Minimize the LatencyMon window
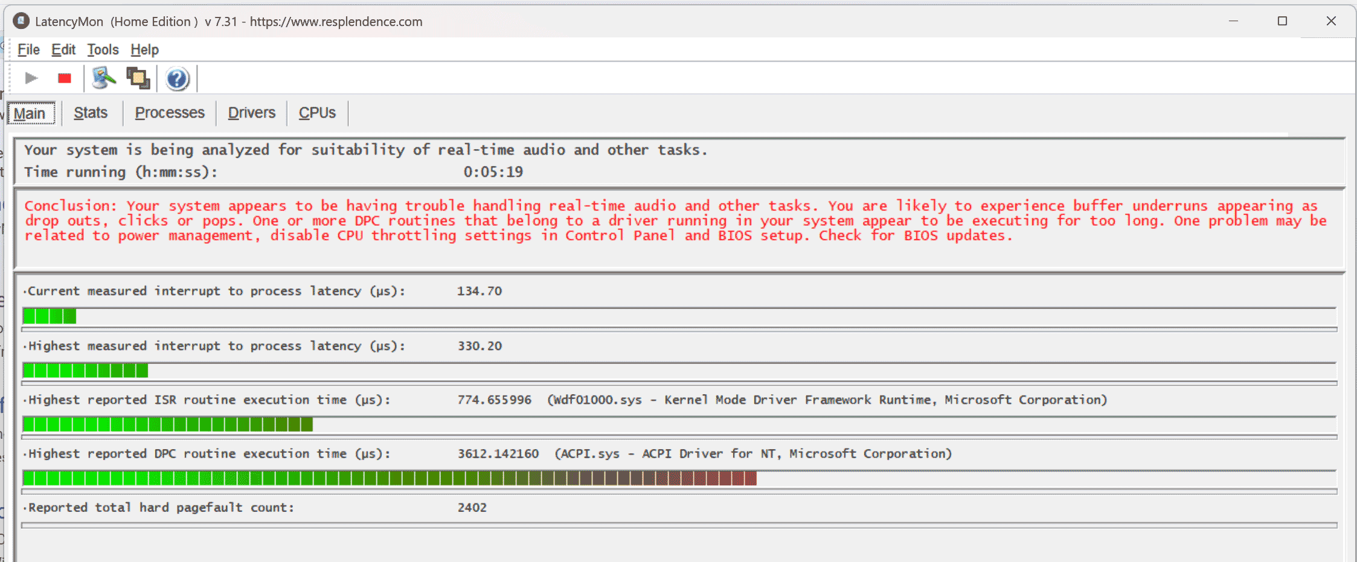 pos(1233,21)
